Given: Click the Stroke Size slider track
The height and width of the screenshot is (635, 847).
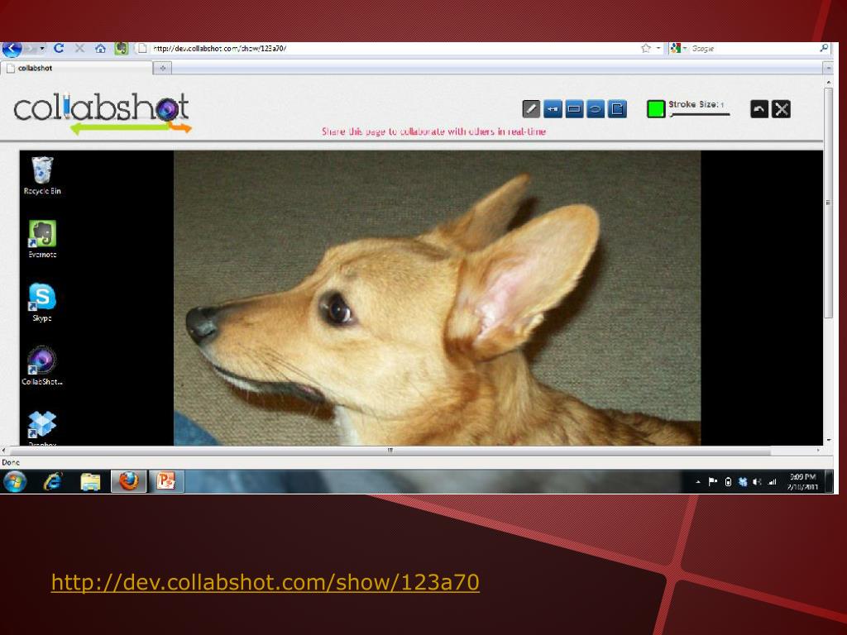Looking at the screenshot, I should 700,114.
